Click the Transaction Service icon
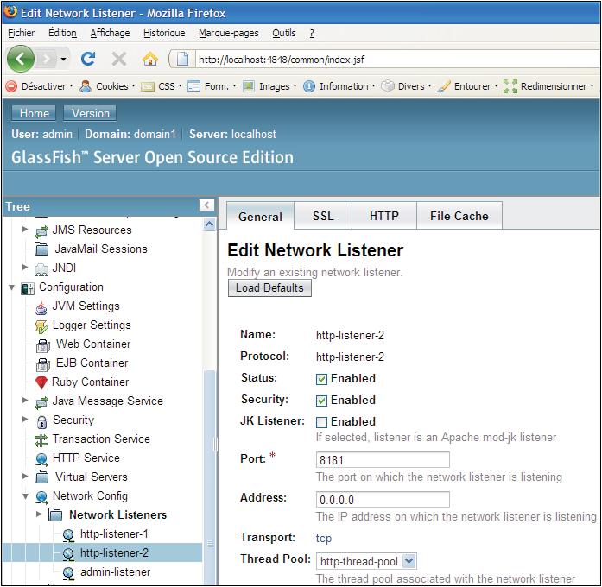The image size is (602, 587). tap(41, 439)
